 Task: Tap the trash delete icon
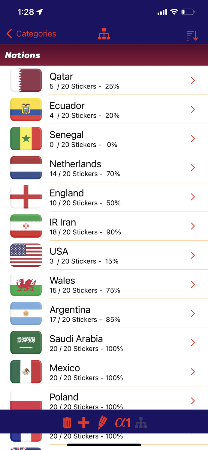click(67, 422)
